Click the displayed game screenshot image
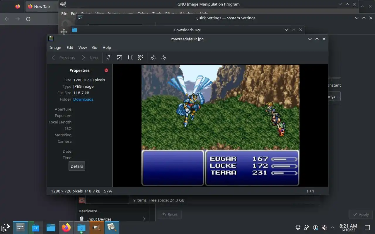 click(x=220, y=125)
